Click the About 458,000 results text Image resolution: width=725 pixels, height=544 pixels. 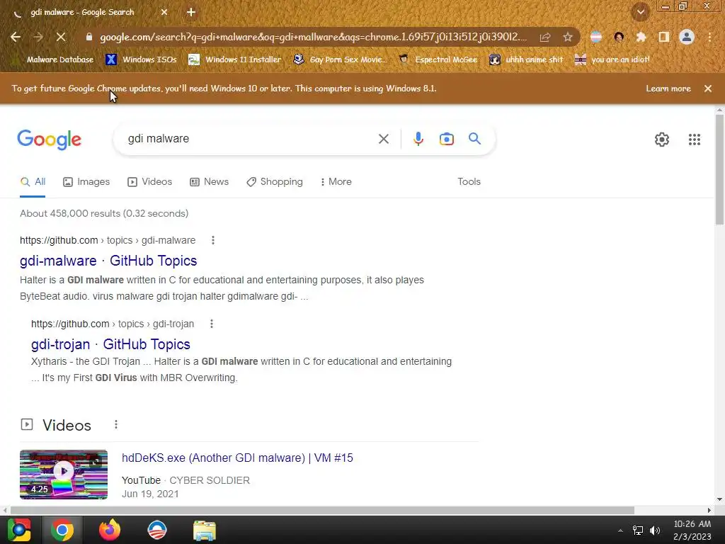pyautogui.click(x=104, y=214)
